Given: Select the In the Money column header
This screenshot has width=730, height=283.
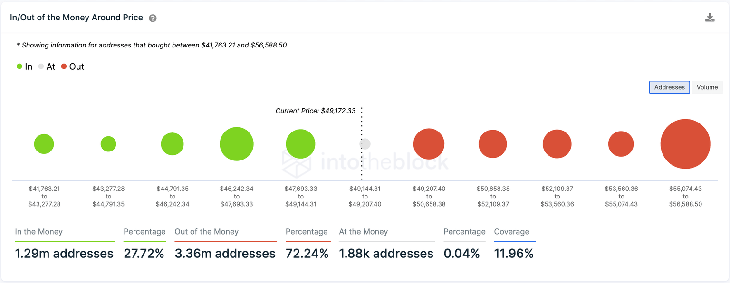Looking at the screenshot, I should coord(39,232).
